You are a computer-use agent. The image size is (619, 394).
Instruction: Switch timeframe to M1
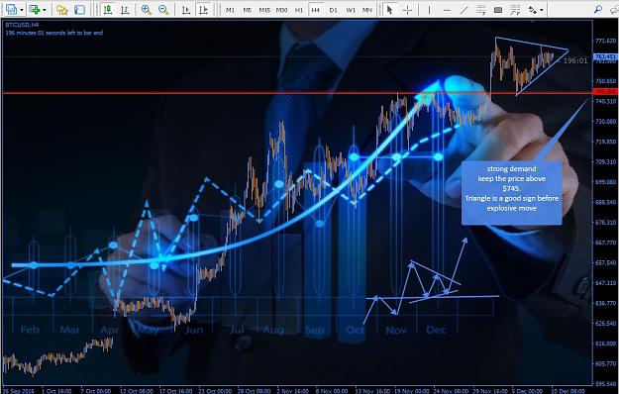click(x=230, y=10)
